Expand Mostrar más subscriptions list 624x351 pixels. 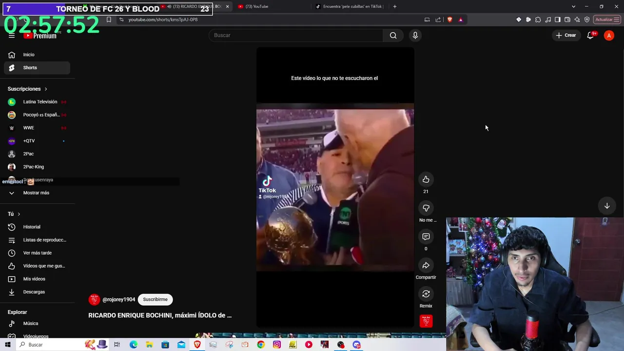point(37,193)
